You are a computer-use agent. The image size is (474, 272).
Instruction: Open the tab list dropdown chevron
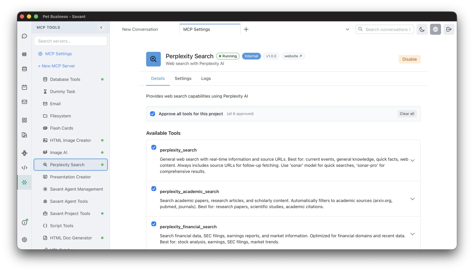tap(348, 29)
